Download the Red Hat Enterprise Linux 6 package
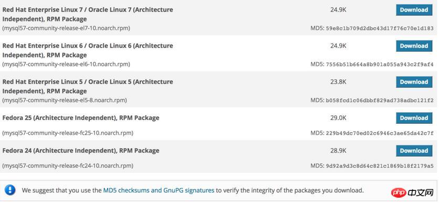 (414, 46)
